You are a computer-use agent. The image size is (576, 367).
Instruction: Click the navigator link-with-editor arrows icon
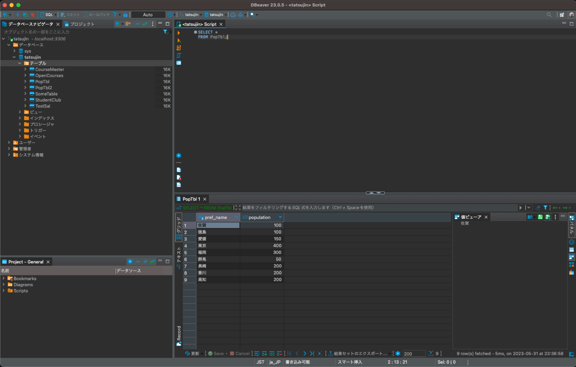click(145, 24)
